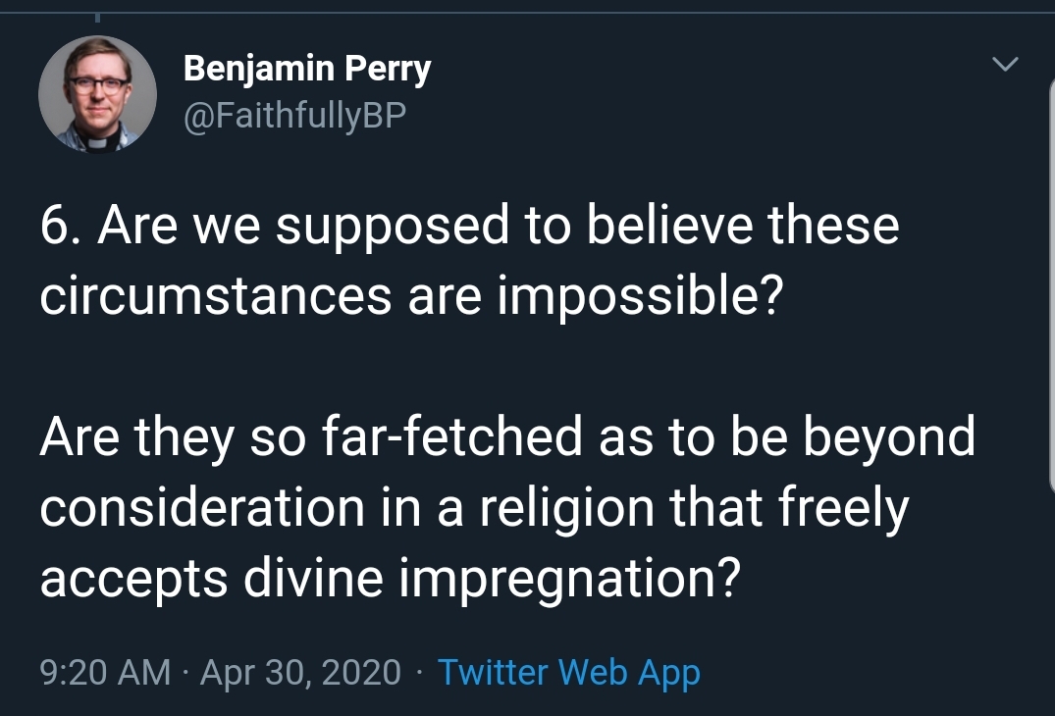Click the thread connector line above the avatar
1055x716 pixels.
click(97, 16)
